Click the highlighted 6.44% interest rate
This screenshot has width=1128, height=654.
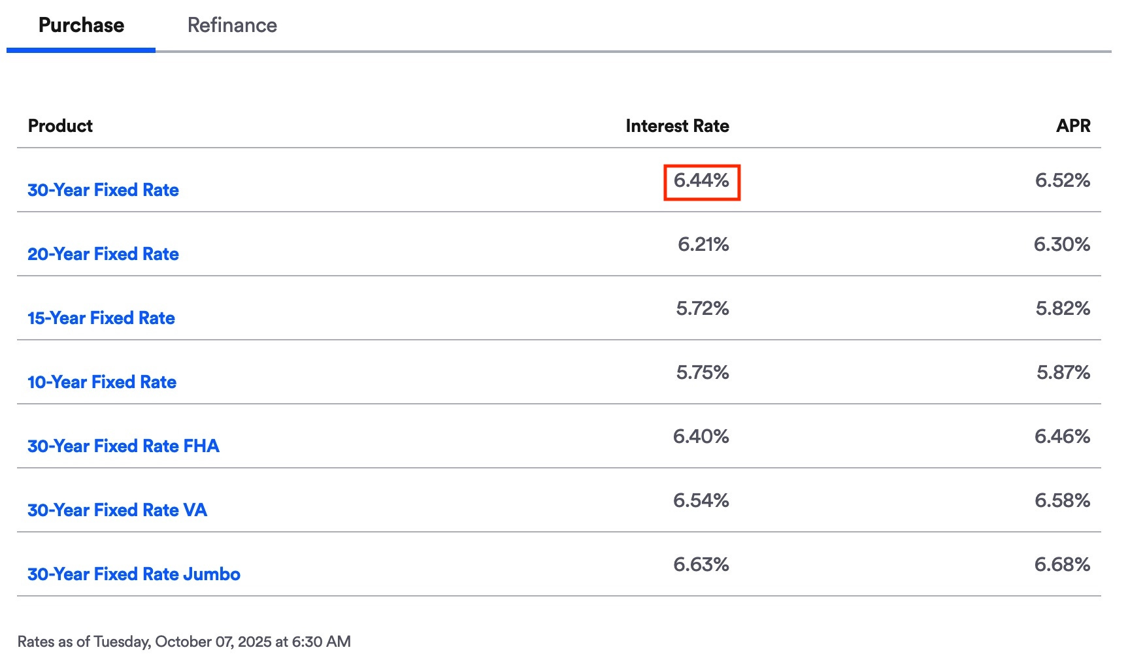point(701,181)
